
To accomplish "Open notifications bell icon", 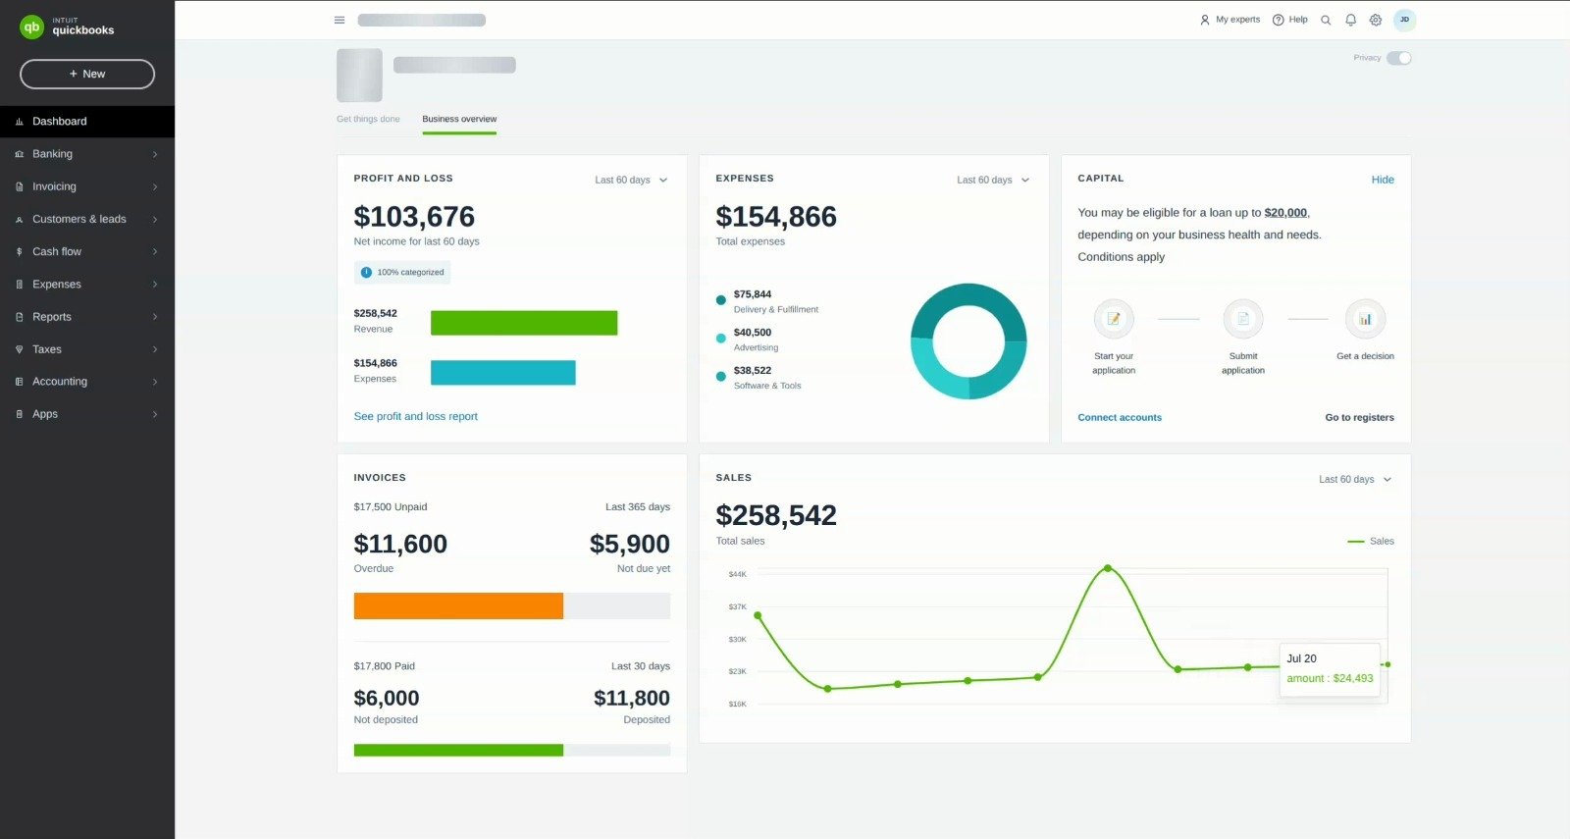I will [1351, 20].
